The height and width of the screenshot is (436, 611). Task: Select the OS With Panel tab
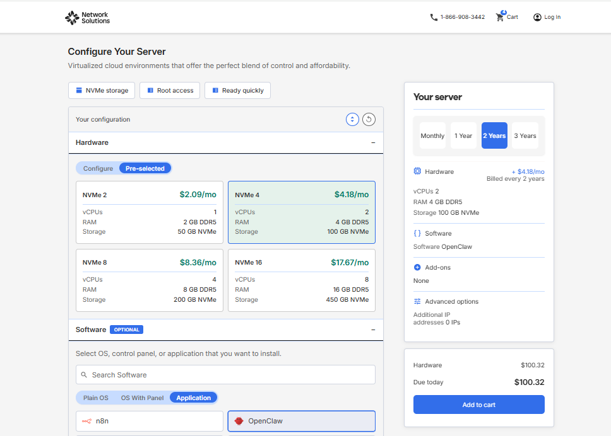click(x=142, y=398)
